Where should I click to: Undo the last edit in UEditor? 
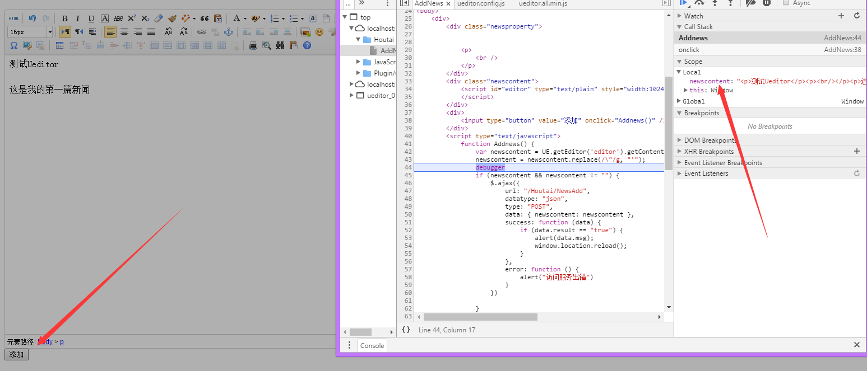tap(32, 18)
